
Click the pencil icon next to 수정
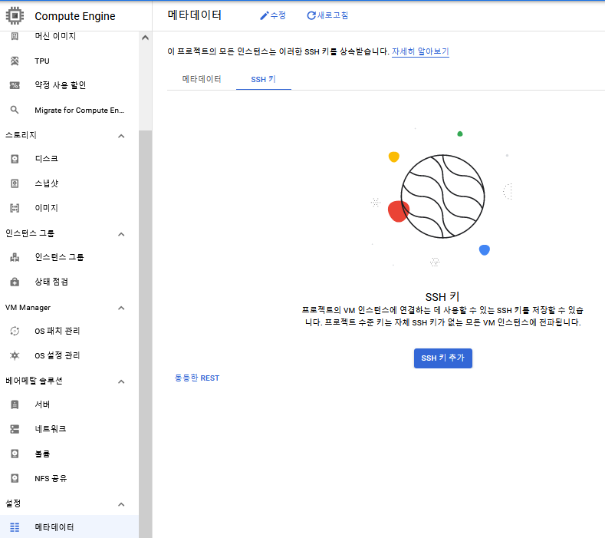[265, 15]
